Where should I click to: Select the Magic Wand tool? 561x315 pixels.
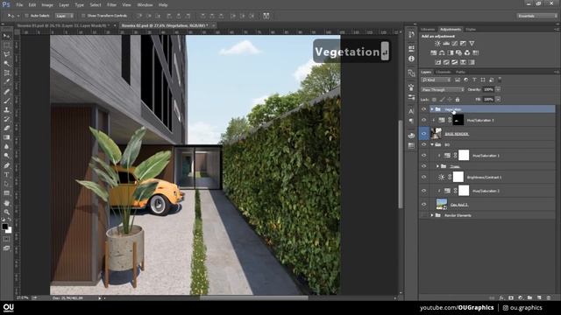click(6, 64)
